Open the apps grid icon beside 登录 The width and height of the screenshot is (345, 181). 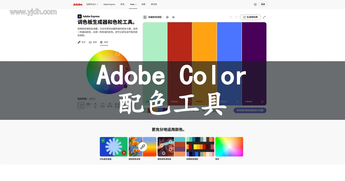tap(255, 4)
